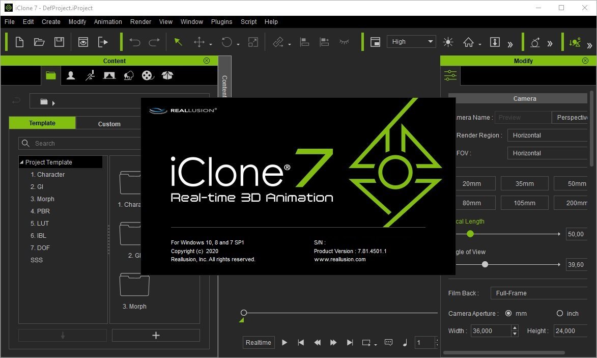Viewport: 597px width, 358px height.
Task: Close the Content panel
Action: (x=206, y=61)
